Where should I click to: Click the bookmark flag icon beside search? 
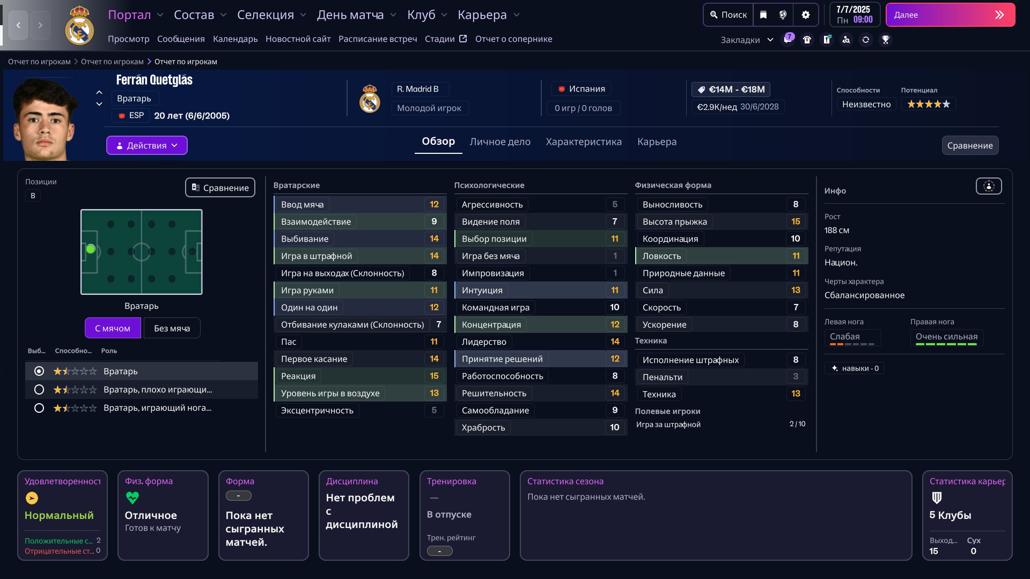[x=763, y=15]
